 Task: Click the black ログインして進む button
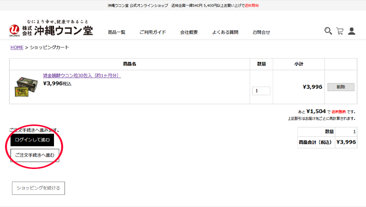coord(32,140)
